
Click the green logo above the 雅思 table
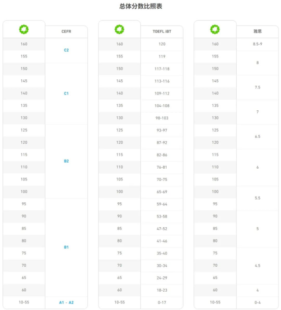point(215,29)
